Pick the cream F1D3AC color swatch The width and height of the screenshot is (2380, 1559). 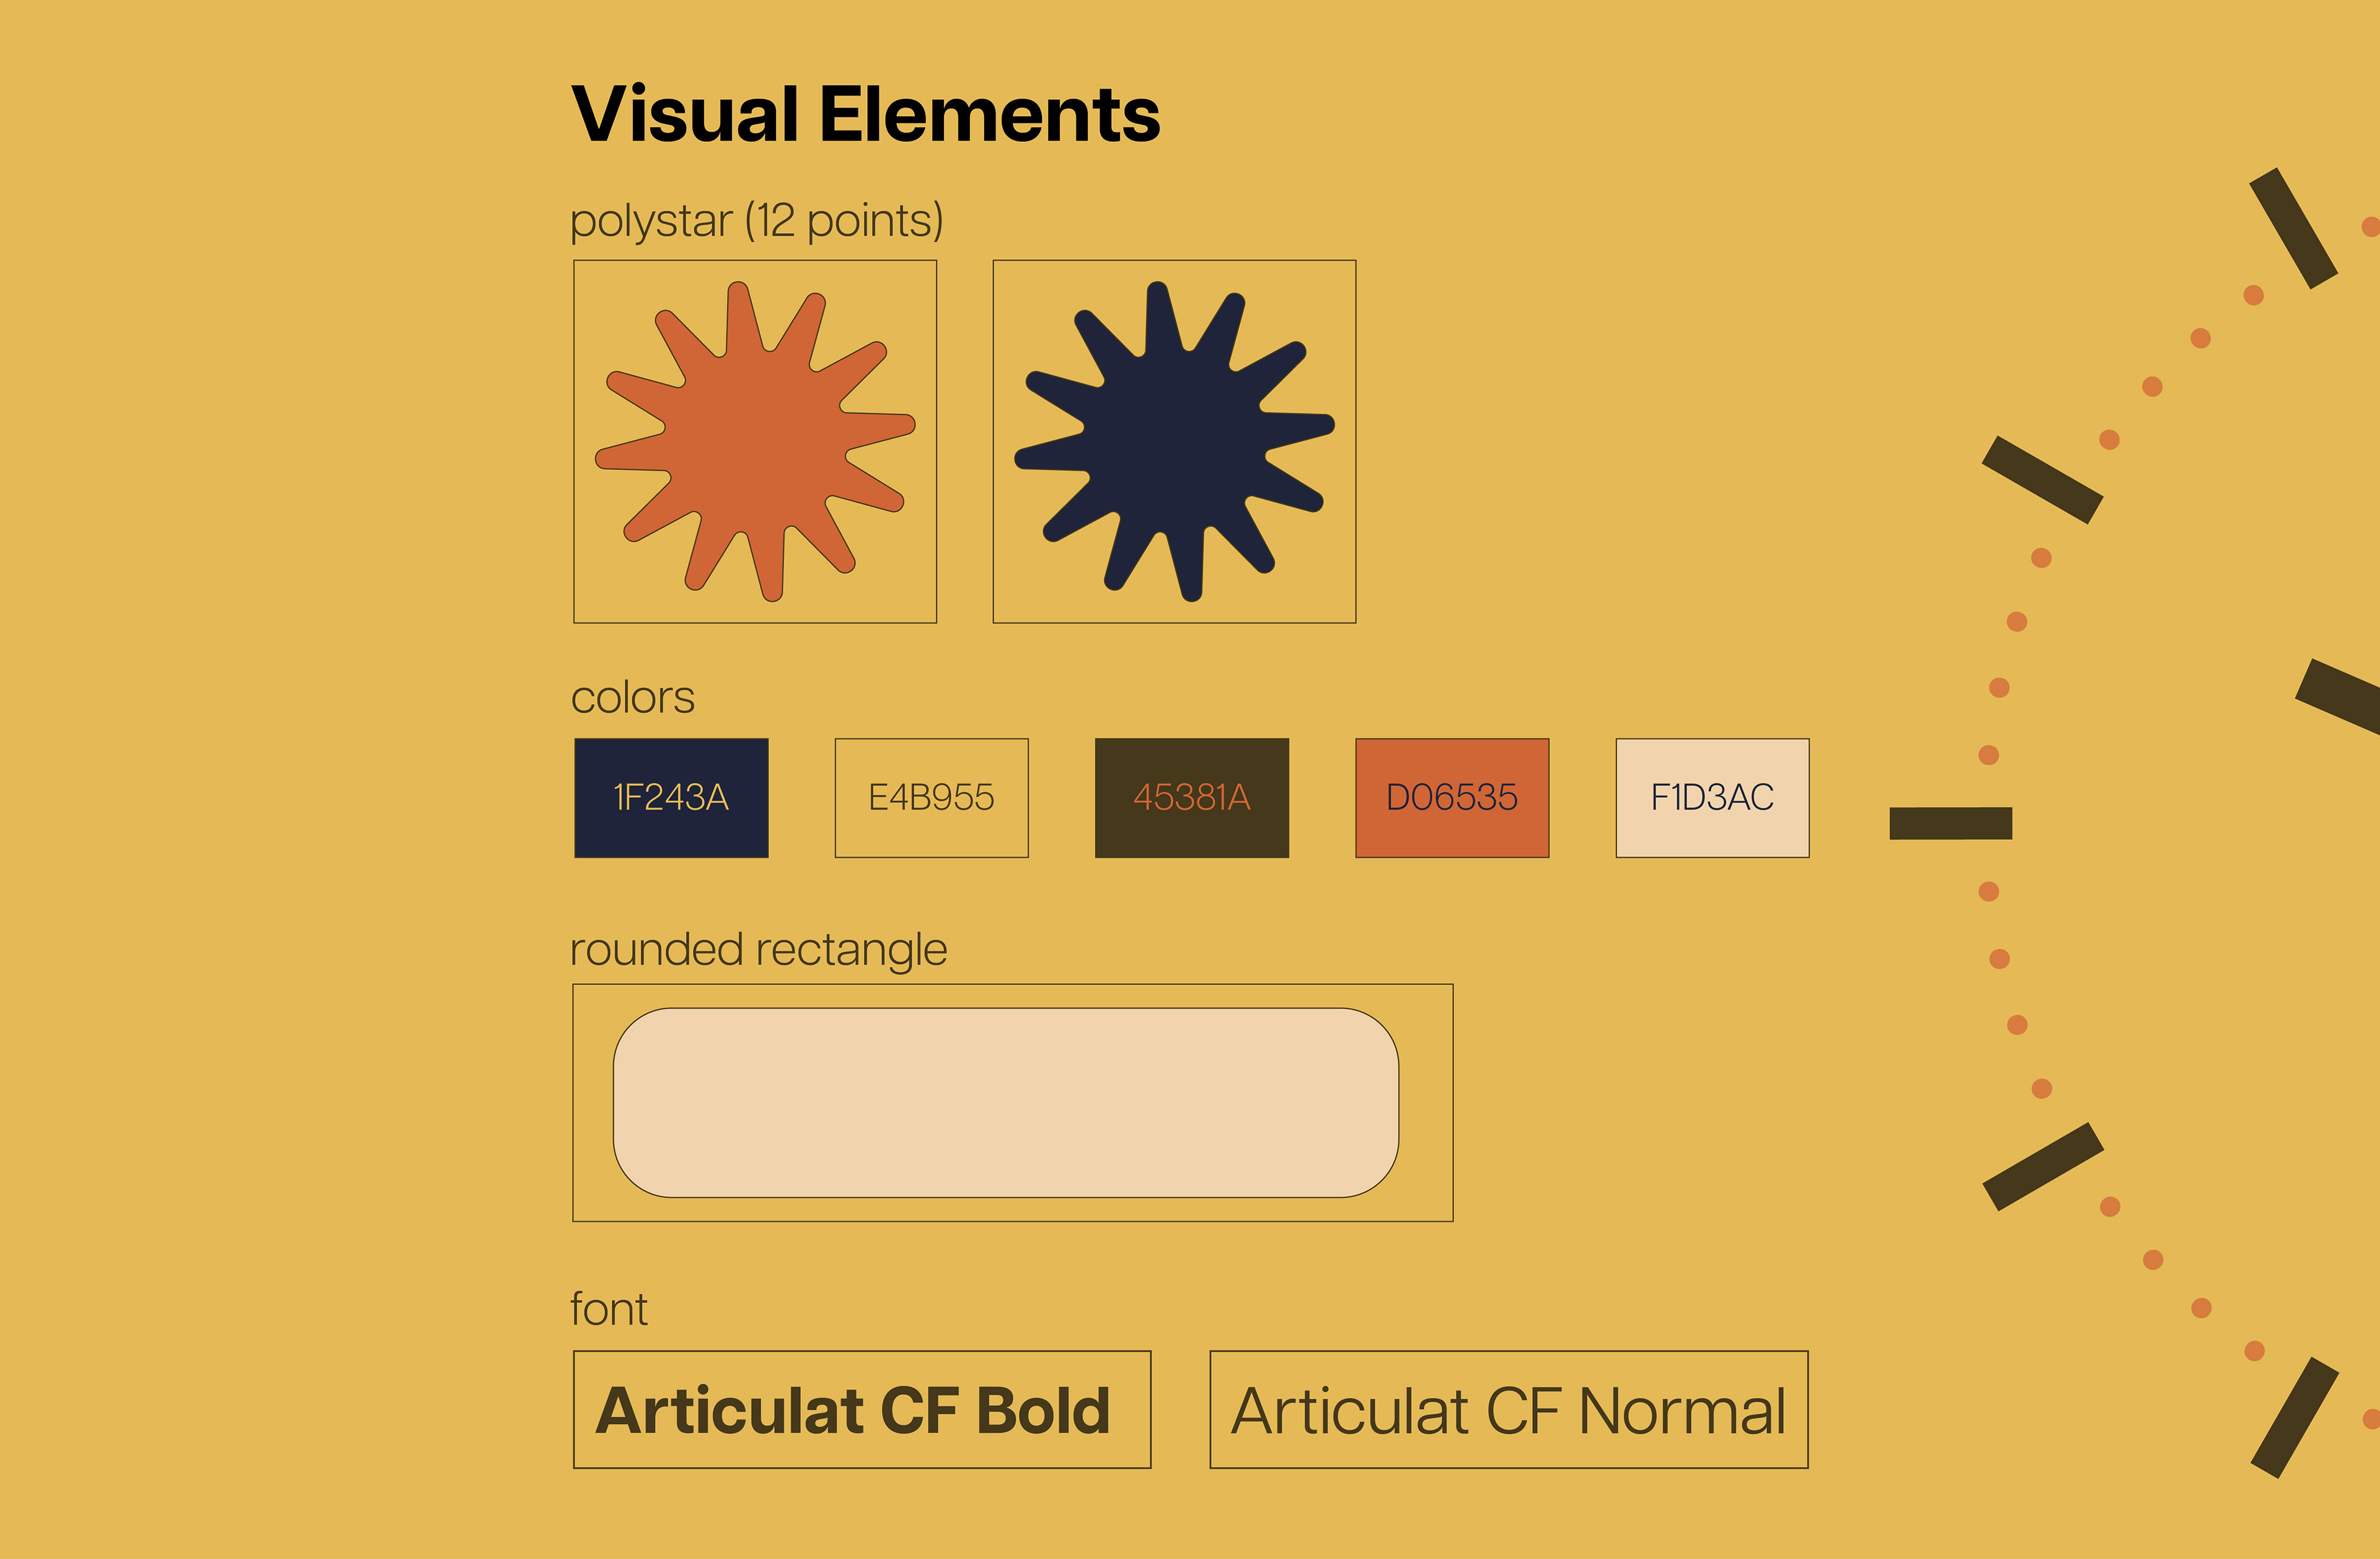1712,798
